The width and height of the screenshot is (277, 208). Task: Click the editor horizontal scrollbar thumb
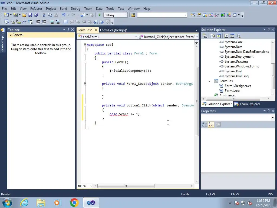[126, 186]
